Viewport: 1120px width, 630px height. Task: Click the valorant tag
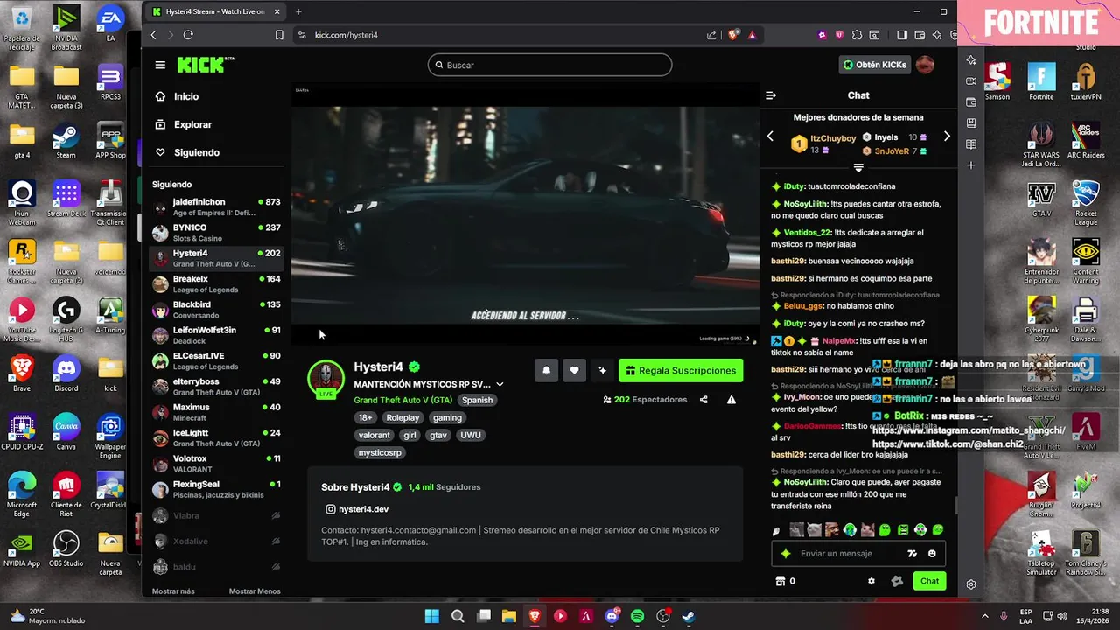[x=374, y=435]
